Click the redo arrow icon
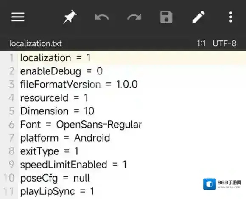246x199 pixels. [x=134, y=17]
